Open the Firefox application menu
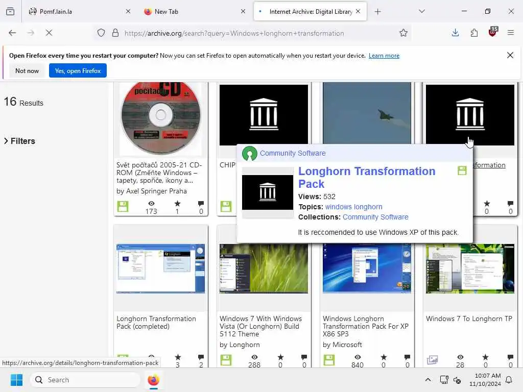 coord(511,33)
